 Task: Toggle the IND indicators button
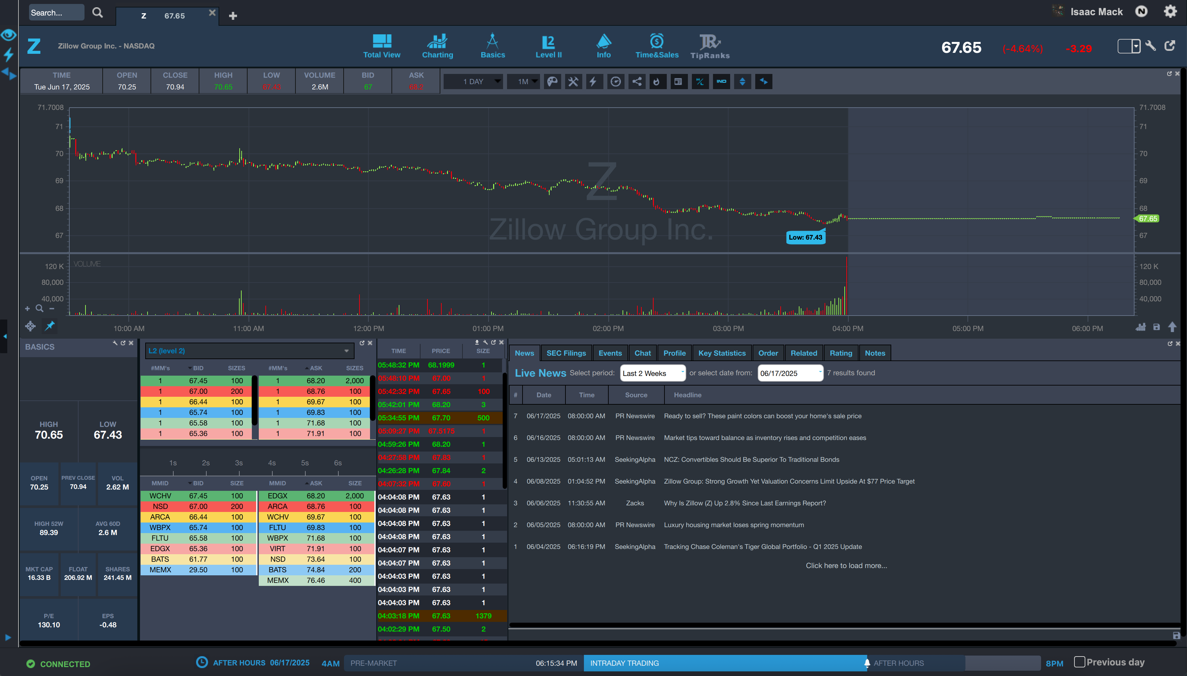click(x=721, y=82)
